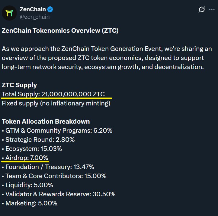Screen dimensions: 218x216
Task: Click the Fixed supply (no inflationary minting) line
Action: (56, 103)
